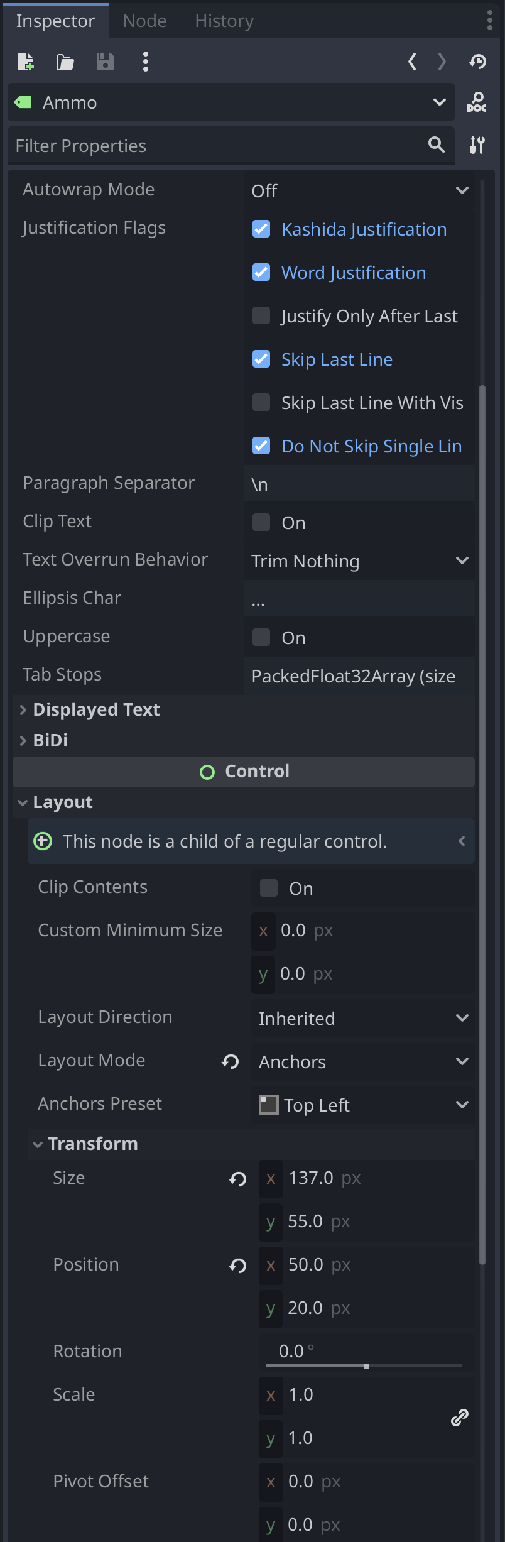Click the load resource folder icon
This screenshot has height=1542, width=505.
(x=65, y=62)
